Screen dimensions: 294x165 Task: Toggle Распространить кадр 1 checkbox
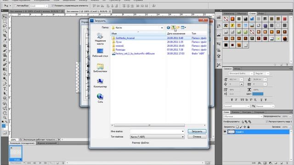pos(267,121)
